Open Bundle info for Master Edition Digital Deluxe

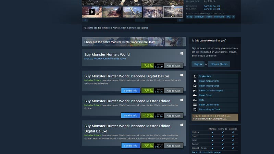point(130,146)
